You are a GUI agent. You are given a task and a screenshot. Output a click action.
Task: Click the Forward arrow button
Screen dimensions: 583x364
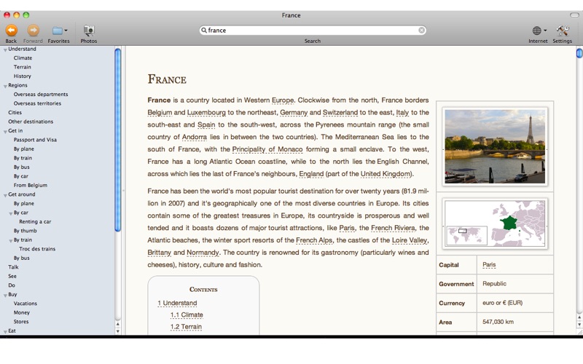point(33,31)
